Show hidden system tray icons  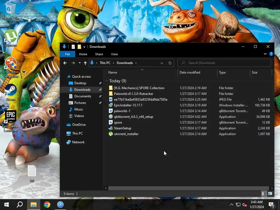(231, 205)
